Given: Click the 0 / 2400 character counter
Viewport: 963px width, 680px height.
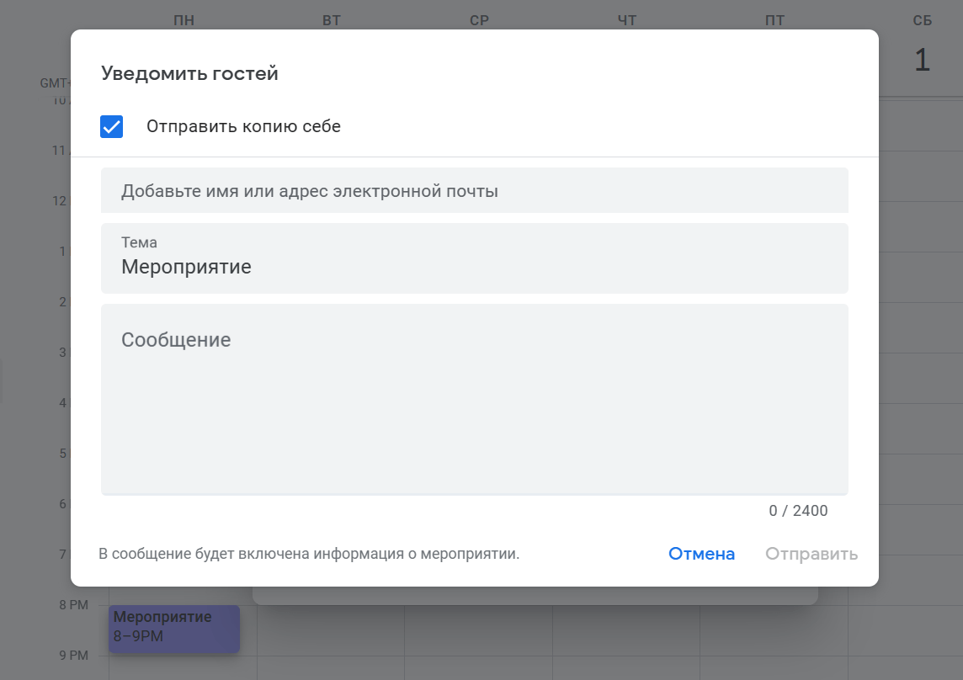Looking at the screenshot, I should point(798,511).
